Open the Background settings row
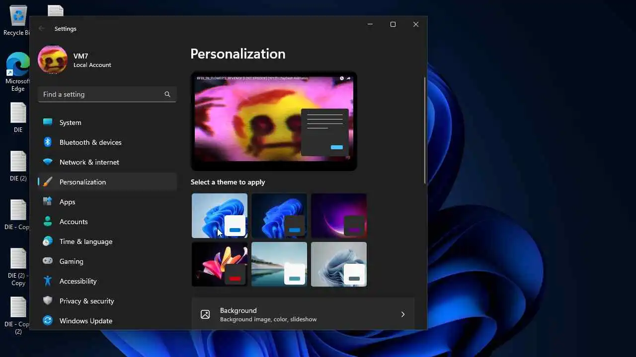This screenshot has height=357, width=636. 303,314
